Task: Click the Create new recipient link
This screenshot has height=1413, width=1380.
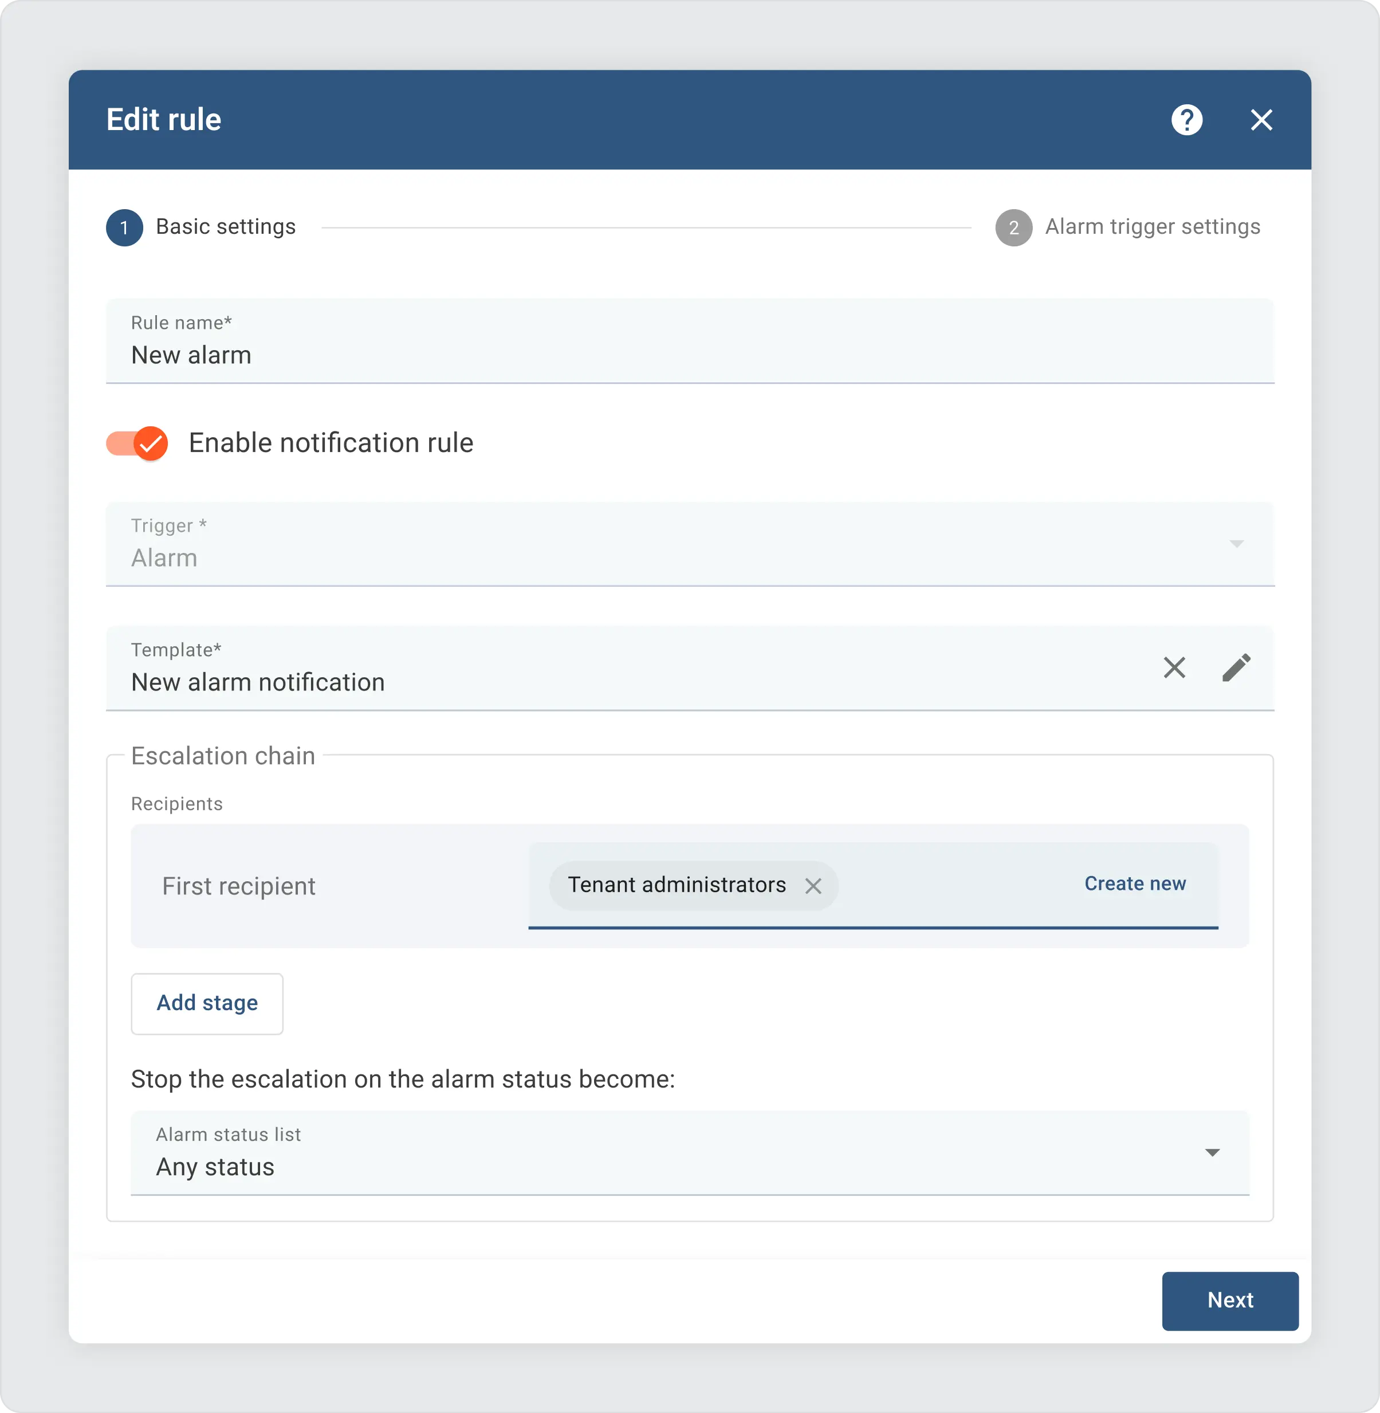Action: pos(1135,884)
